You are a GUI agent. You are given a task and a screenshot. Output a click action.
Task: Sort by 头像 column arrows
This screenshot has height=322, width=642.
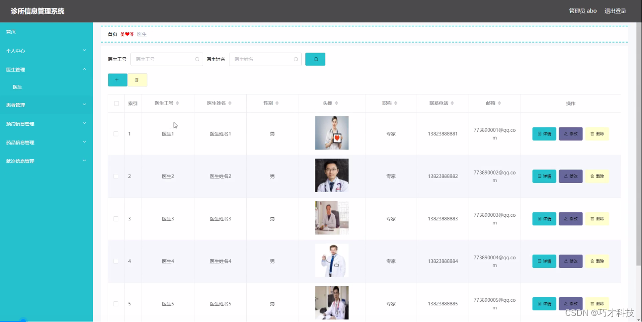tap(337, 103)
